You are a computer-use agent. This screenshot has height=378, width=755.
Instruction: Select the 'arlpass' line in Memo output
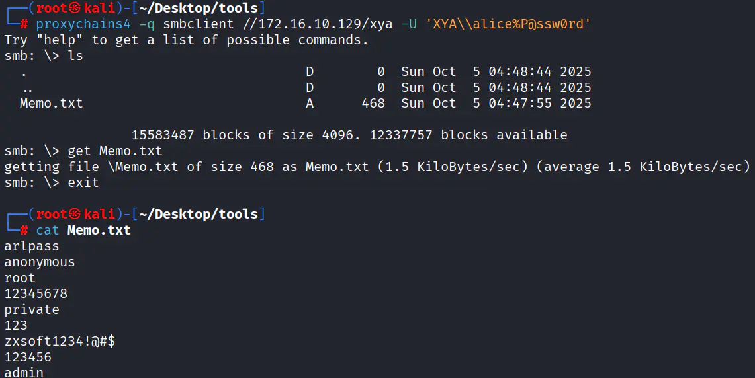click(x=32, y=246)
